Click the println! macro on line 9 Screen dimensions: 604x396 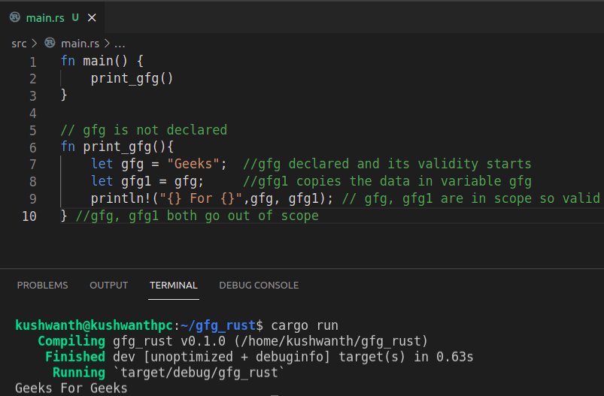click(x=120, y=199)
